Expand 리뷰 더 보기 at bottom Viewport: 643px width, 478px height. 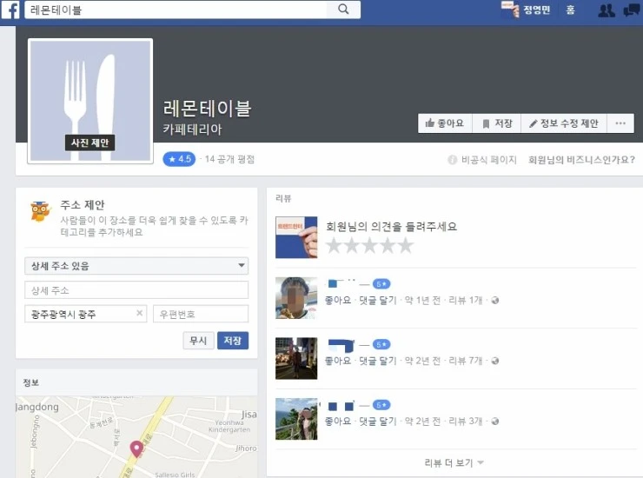click(x=454, y=463)
